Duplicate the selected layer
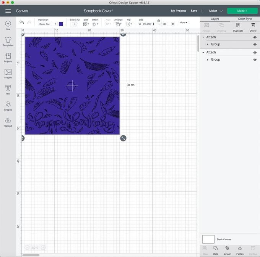This screenshot has width=260, height=257. (x=238, y=27)
